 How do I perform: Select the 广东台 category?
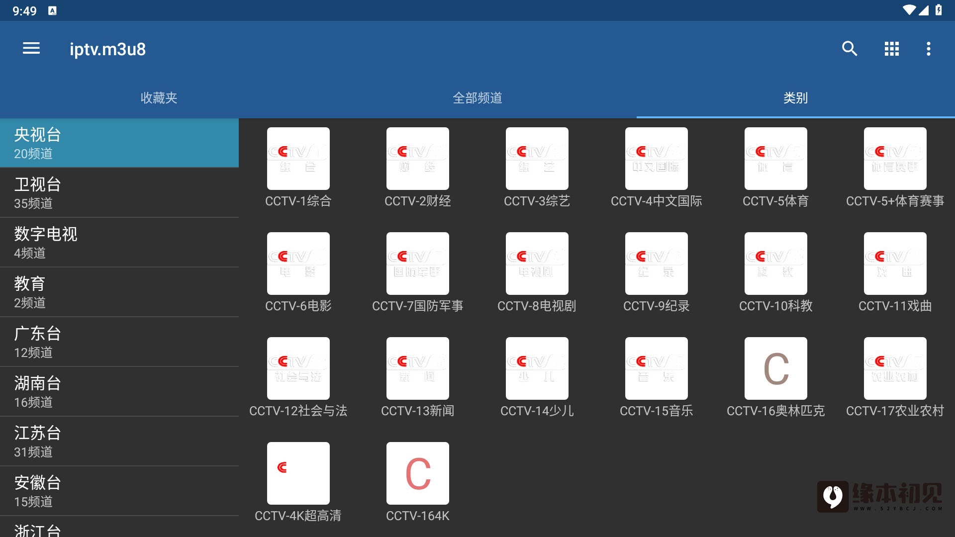tap(119, 342)
